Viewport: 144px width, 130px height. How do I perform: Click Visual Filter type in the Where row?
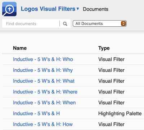(111, 92)
